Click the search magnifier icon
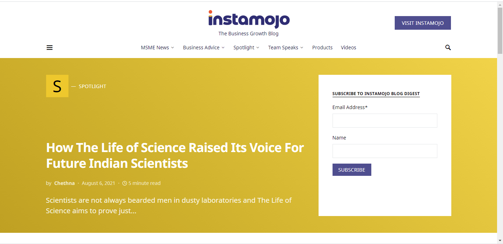The width and height of the screenshot is (503, 244). [448, 48]
